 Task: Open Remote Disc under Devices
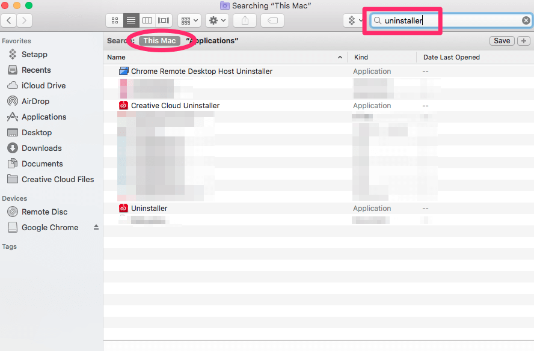(44, 212)
